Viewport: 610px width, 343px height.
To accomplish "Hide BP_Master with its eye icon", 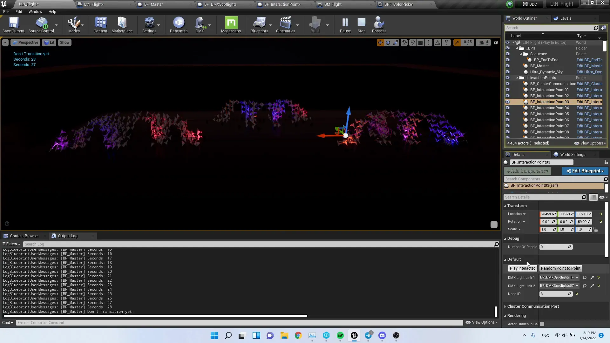I will click(507, 66).
